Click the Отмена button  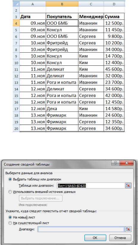point(120,238)
